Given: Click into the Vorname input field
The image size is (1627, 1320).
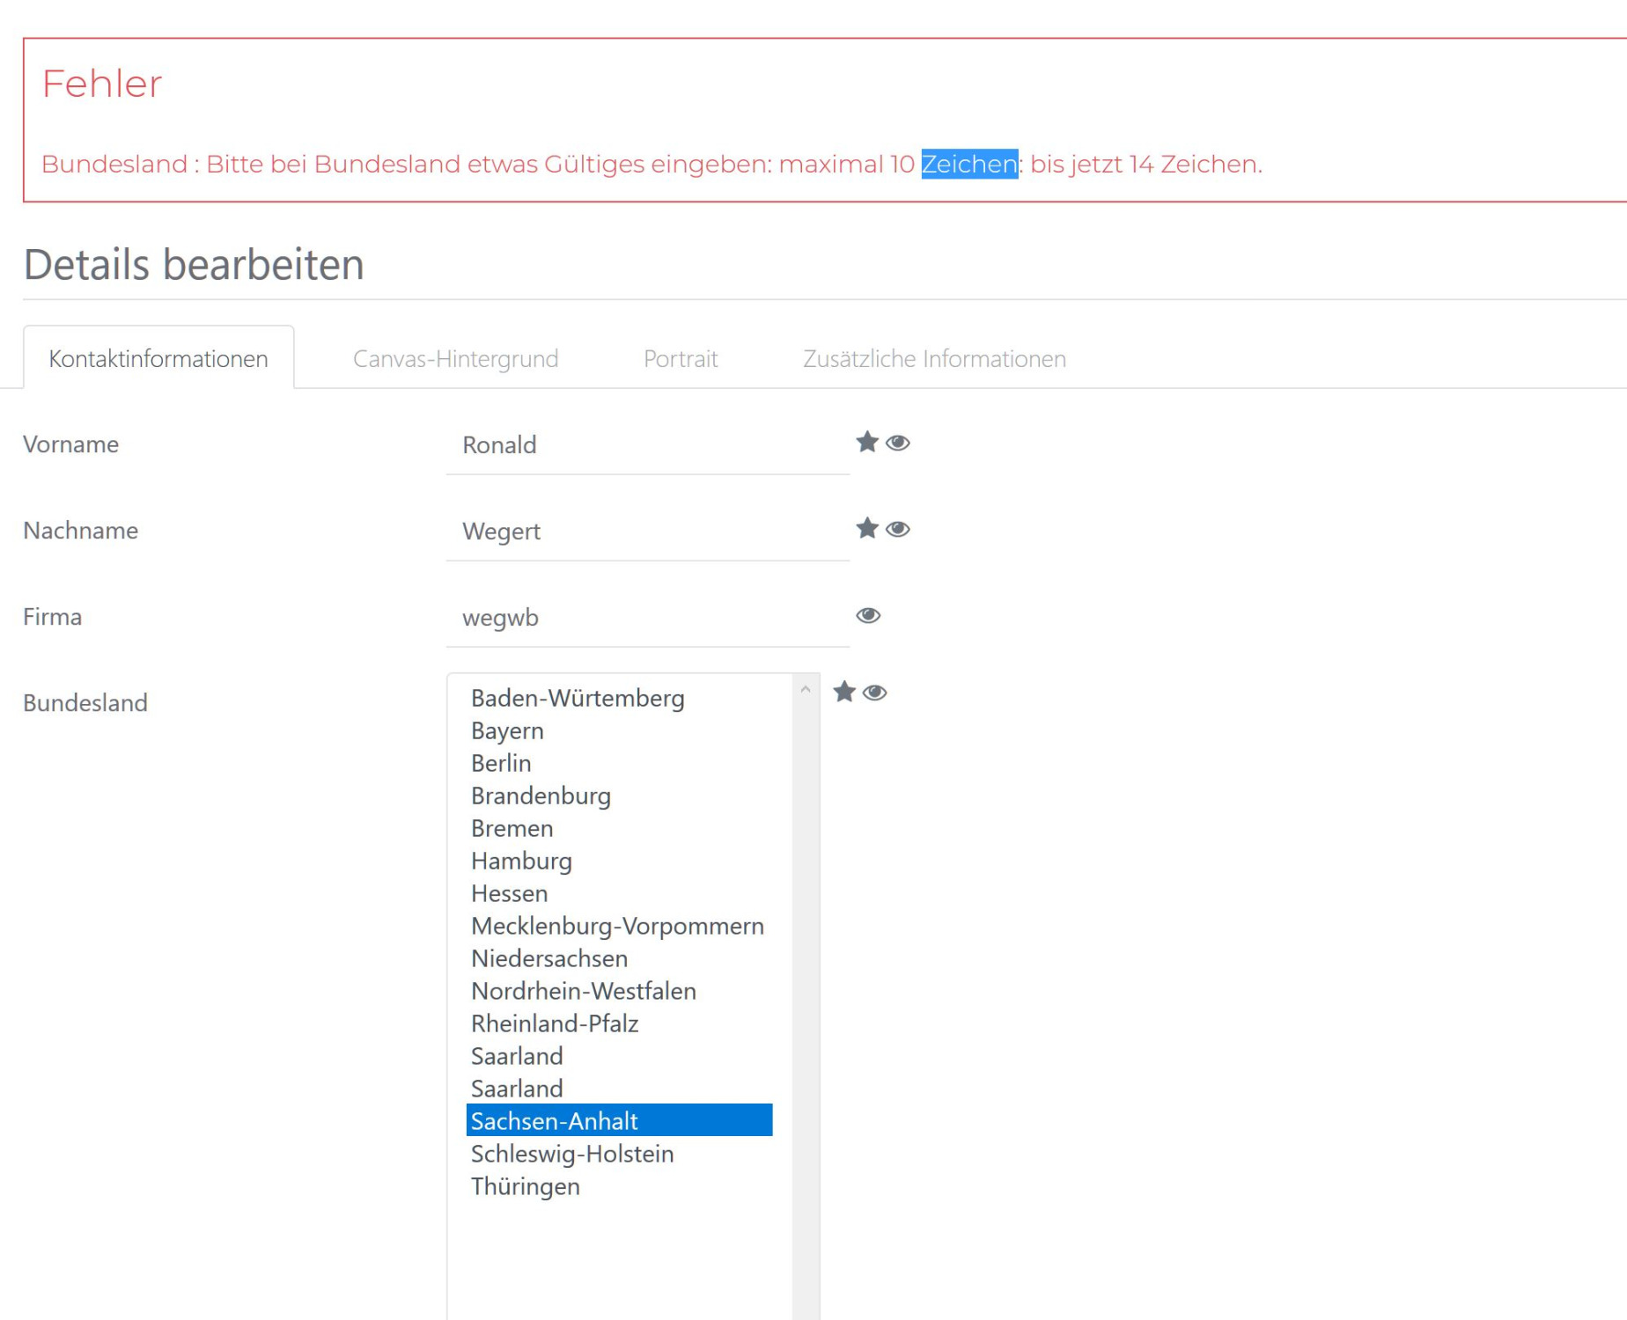Looking at the screenshot, I should click(647, 445).
